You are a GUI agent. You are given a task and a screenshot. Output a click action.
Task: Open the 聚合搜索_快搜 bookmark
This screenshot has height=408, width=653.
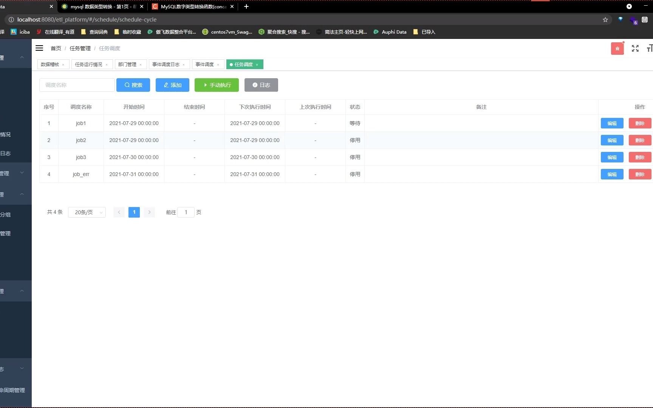[x=284, y=32]
